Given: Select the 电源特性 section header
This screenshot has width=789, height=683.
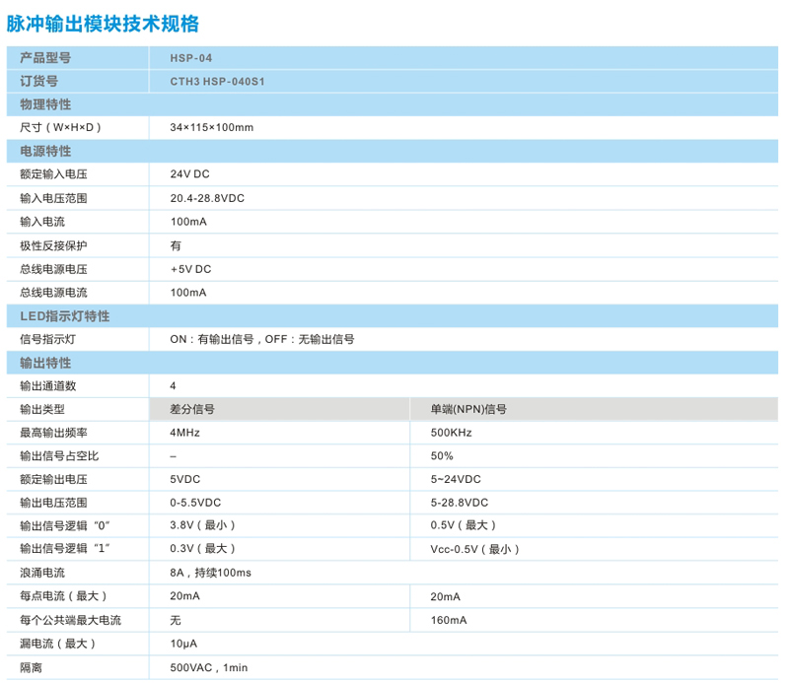Looking at the screenshot, I should [x=45, y=152].
